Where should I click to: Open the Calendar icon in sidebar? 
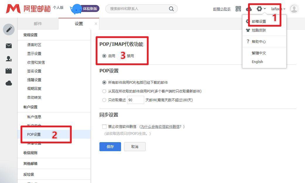[8, 70]
